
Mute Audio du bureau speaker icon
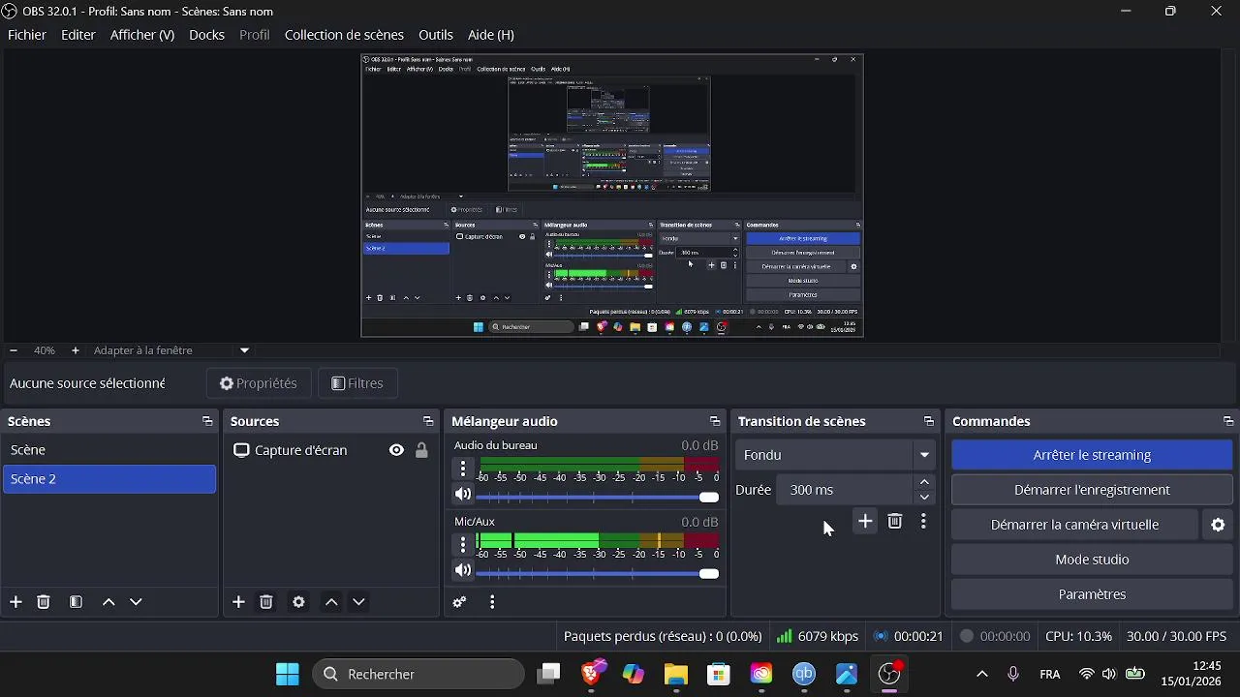pos(463,495)
